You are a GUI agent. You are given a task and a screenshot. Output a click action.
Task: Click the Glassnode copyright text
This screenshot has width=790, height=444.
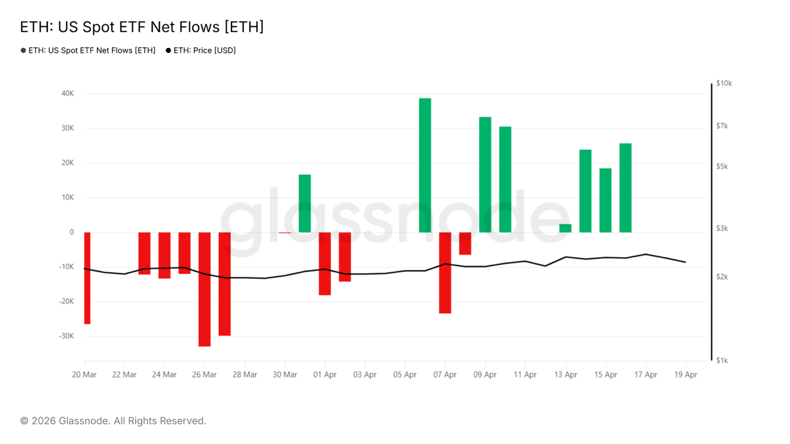pyautogui.click(x=113, y=421)
